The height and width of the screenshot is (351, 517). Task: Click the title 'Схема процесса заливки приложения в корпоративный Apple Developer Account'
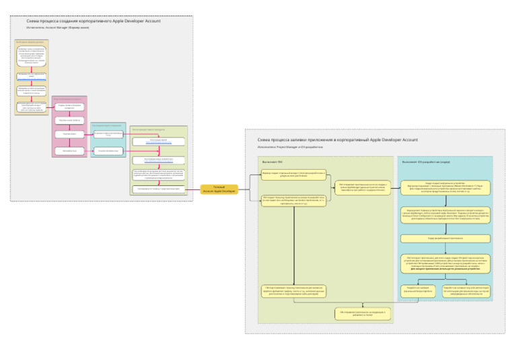point(337,140)
